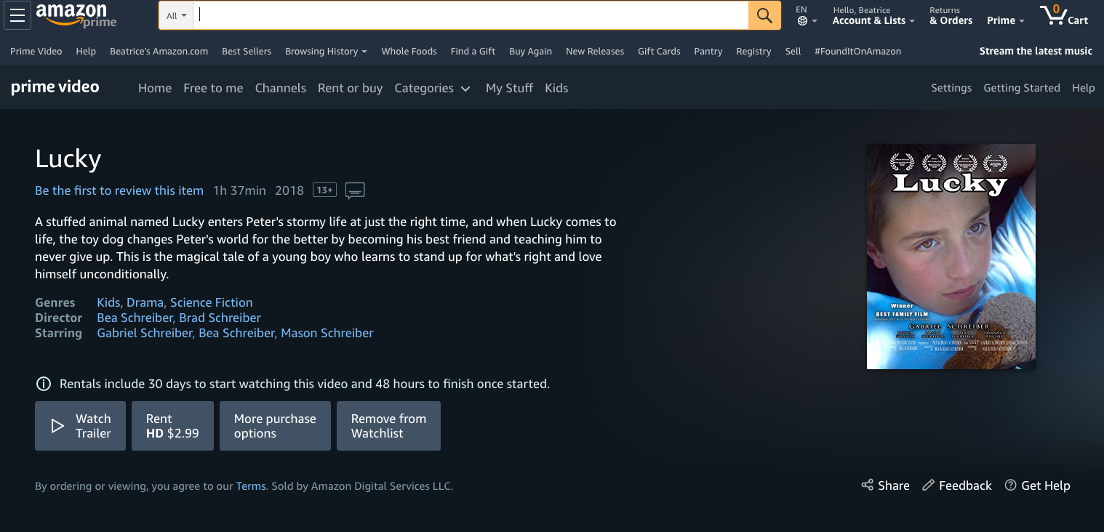Open the Kids genre link
Viewport: 1104px width, 532px height.
(x=108, y=302)
